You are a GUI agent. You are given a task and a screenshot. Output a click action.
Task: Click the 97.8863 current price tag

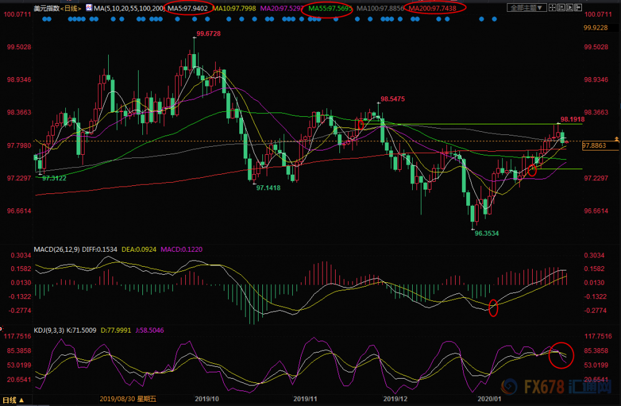(x=600, y=145)
